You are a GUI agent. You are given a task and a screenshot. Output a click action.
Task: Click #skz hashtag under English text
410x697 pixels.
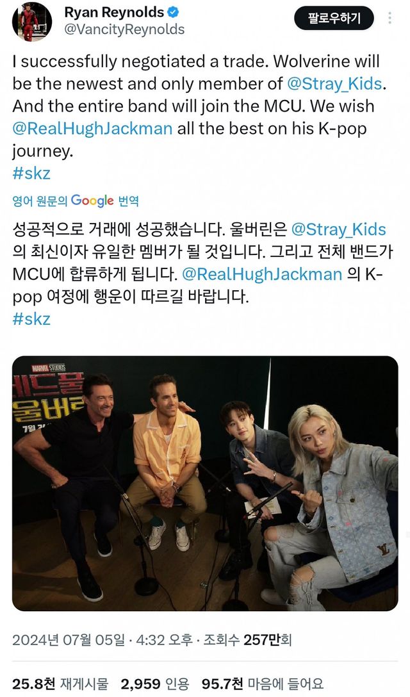coord(31,174)
